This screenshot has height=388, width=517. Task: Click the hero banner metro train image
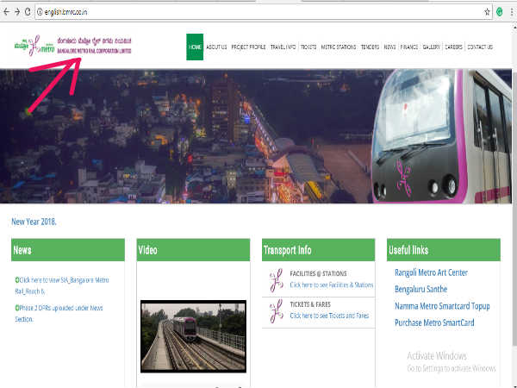coord(442,136)
